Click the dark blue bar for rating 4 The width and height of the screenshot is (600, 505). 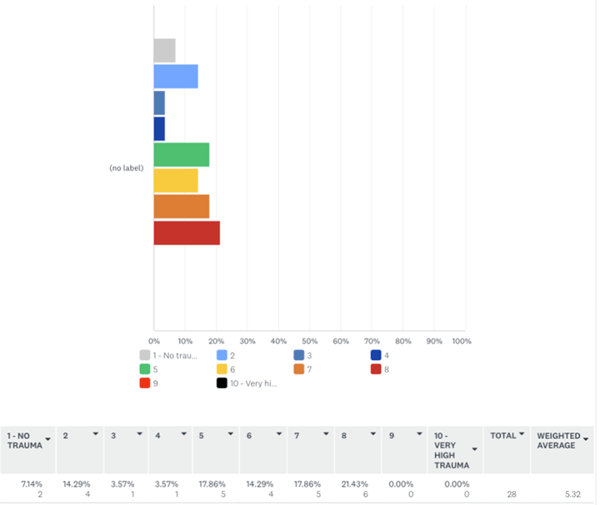click(159, 128)
